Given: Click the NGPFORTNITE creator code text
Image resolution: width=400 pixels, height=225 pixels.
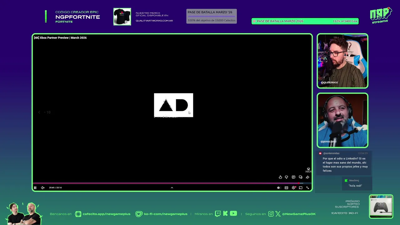Looking at the screenshot, I should pyautogui.click(x=78, y=17).
